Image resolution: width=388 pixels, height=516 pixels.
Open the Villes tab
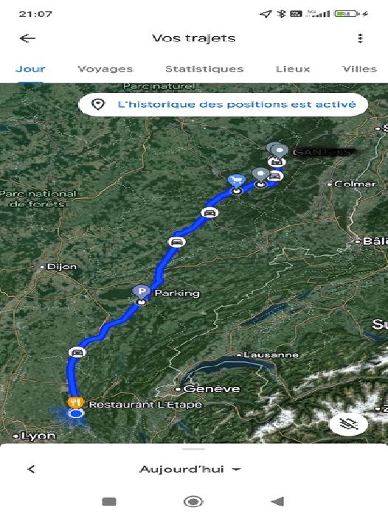click(x=359, y=69)
